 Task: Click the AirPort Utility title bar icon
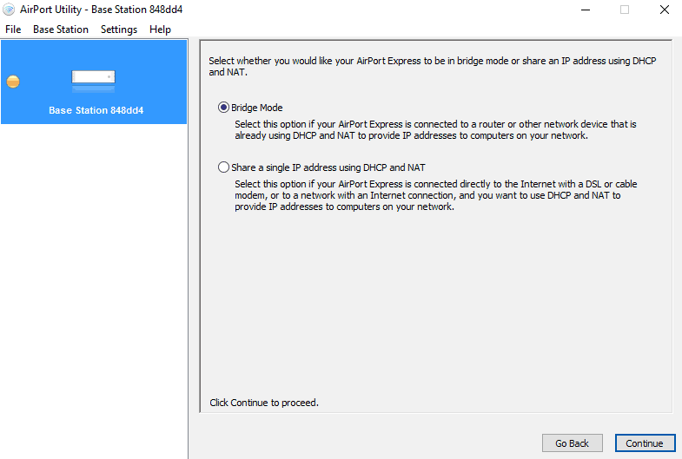click(x=10, y=10)
